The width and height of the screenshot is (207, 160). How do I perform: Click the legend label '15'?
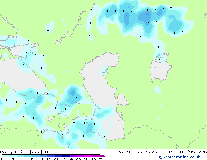click(48, 159)
